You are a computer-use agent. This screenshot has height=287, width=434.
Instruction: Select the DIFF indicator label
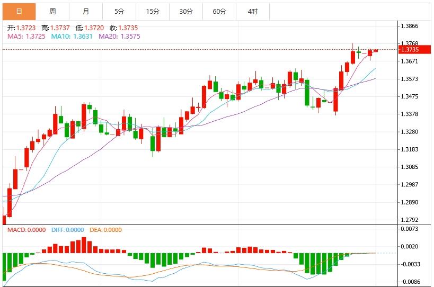coord(68,230)
